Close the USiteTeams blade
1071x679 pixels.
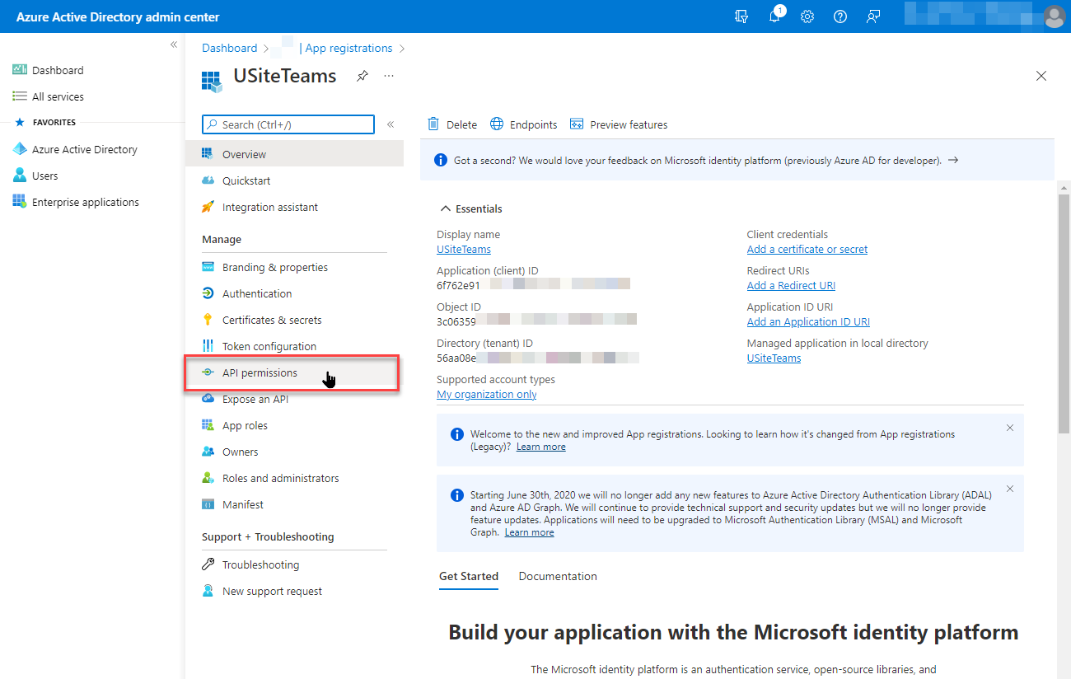(1041, 76)
